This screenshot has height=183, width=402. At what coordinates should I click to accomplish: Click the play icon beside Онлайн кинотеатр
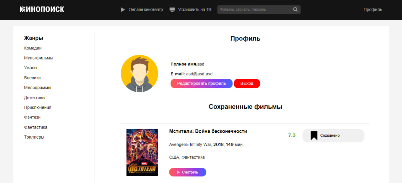[x=123, y=10]
